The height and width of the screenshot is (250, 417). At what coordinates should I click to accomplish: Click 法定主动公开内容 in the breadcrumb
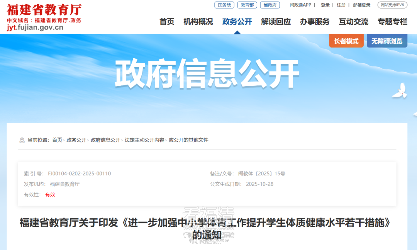coord(144,140)
